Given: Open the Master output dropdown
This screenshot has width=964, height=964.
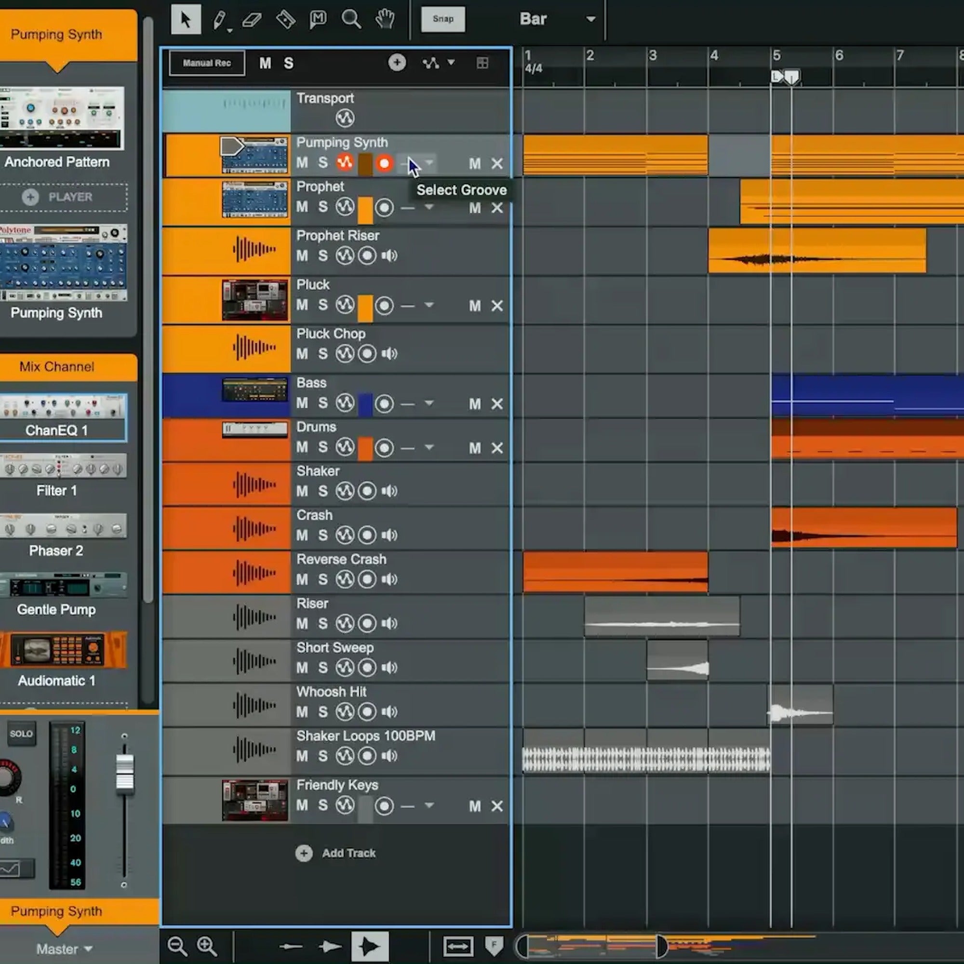Looking at the screenshot, I should [65, 949].
